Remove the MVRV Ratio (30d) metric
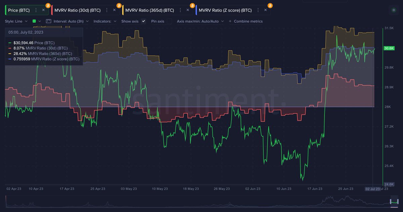403x212 pixels. 114,10
